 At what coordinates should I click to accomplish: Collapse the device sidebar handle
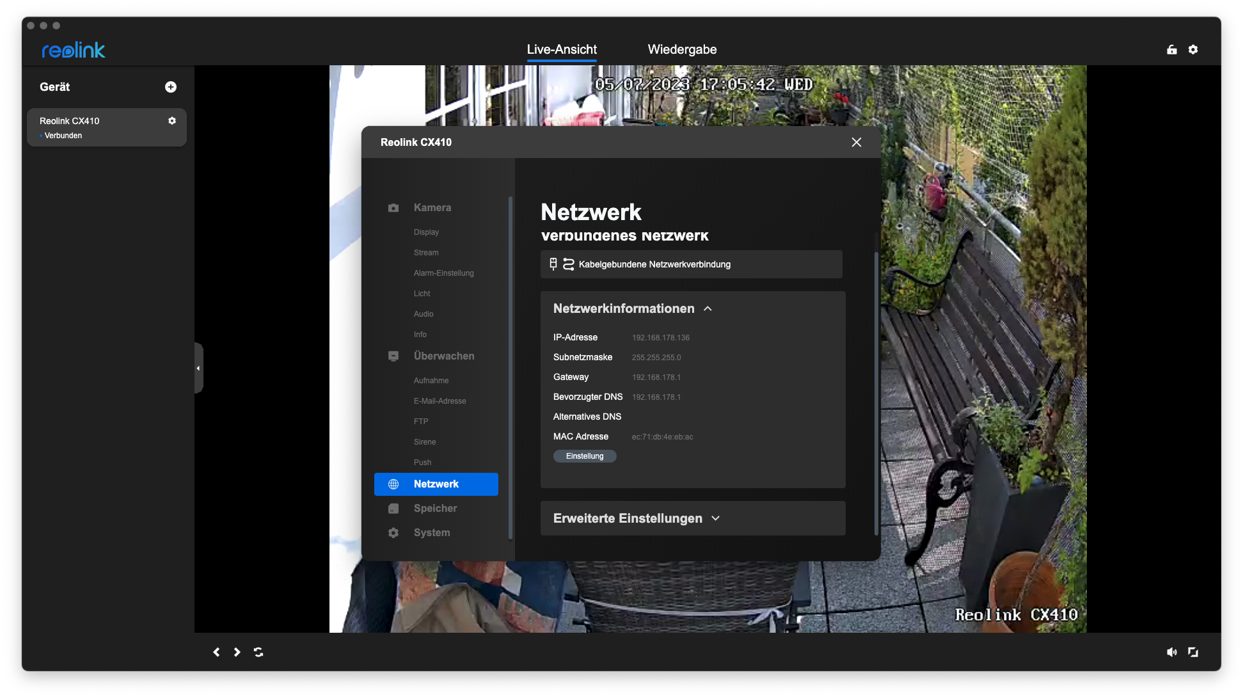coord(198,368)
